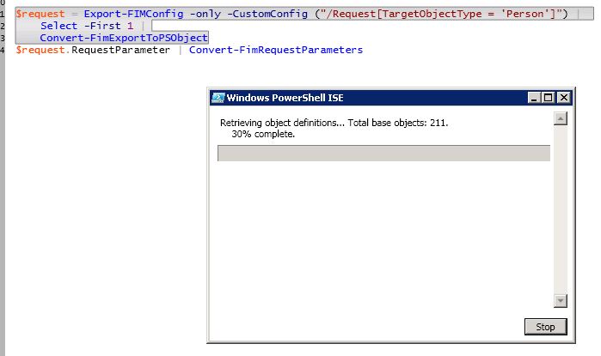
Task: Click "Retrieving object definitions..." text in dialog
Action: click(x=283, y=123)
